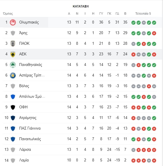The width and height of the screenshot is (163, 166).
Task: Open the Άρης team name
Action: click(23, 33)
